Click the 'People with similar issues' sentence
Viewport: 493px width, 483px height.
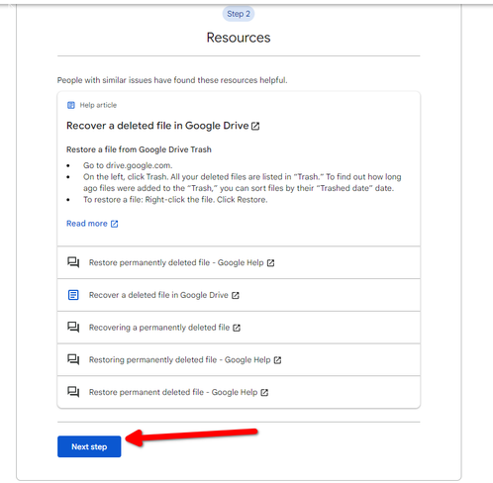click(x=172, y=80)
